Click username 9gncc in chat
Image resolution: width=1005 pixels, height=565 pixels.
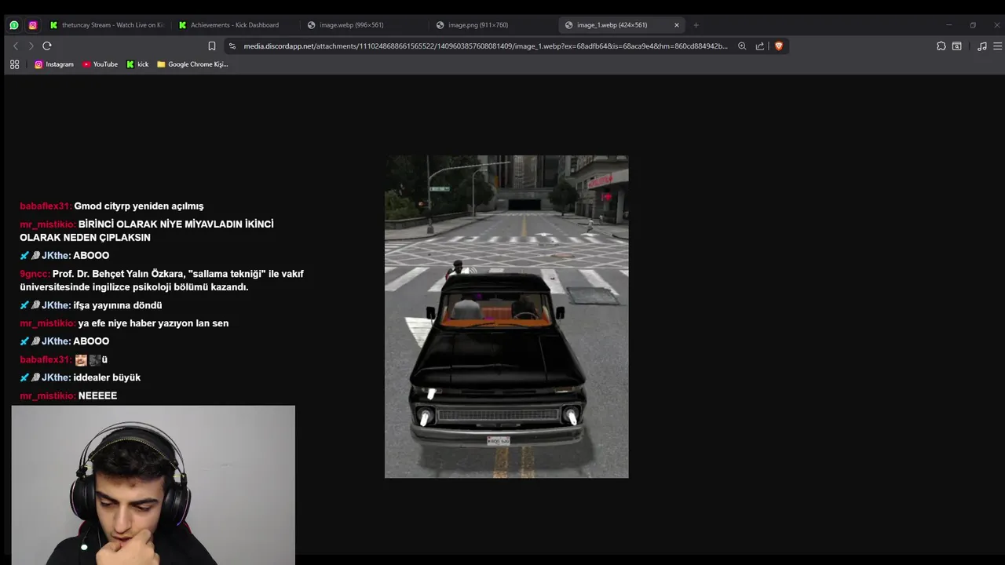35,274
